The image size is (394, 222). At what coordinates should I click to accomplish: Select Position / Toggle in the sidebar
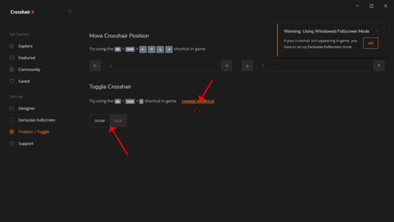(x=33, y=132)
